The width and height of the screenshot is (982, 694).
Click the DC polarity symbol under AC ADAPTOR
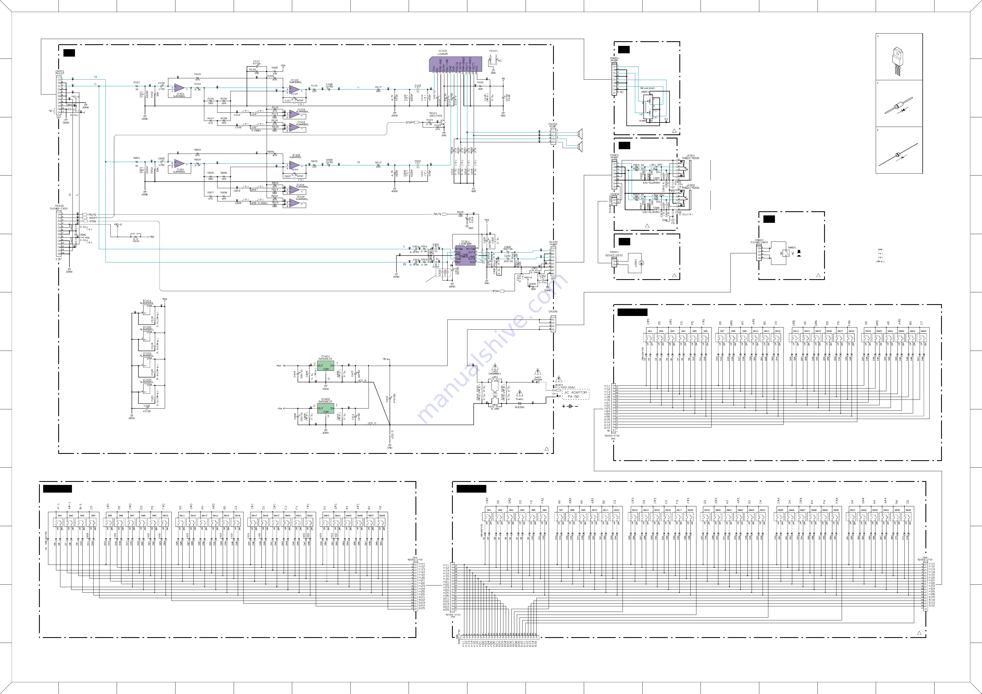pos(570,406)
